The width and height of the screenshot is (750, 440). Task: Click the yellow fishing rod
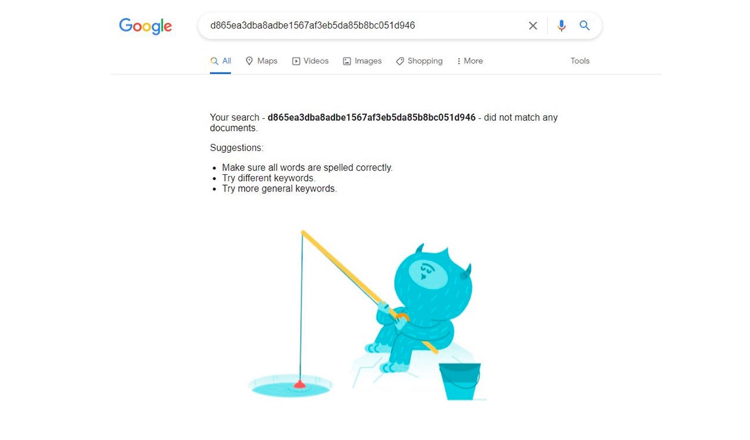point(369,291)
